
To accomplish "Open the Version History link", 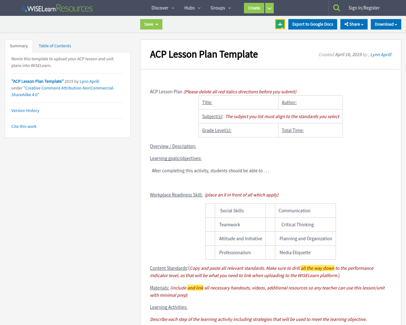I will tap(25, 110).
